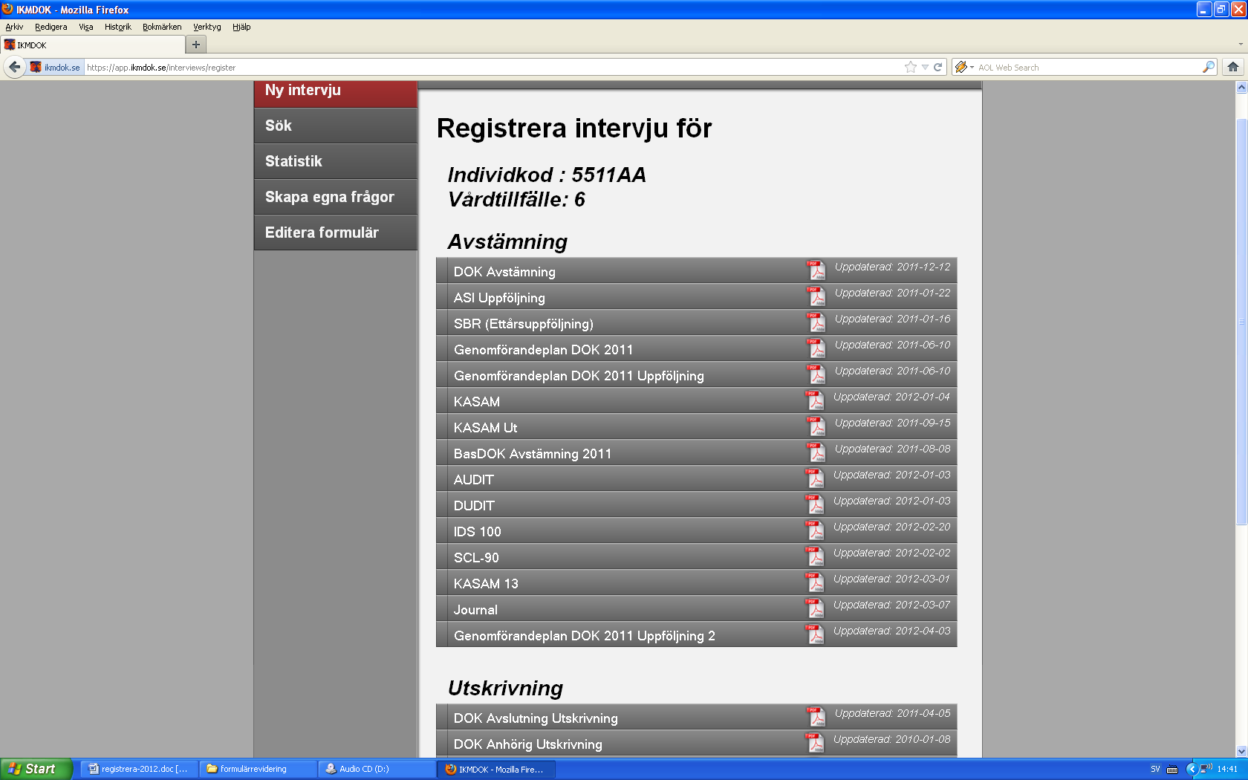Open the Historik menu

pyautogui.click(x=117, y=27)
